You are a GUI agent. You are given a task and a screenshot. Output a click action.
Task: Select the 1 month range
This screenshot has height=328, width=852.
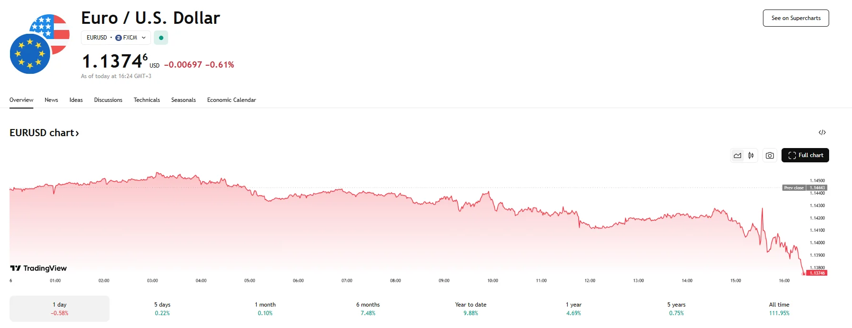point(265,308)
